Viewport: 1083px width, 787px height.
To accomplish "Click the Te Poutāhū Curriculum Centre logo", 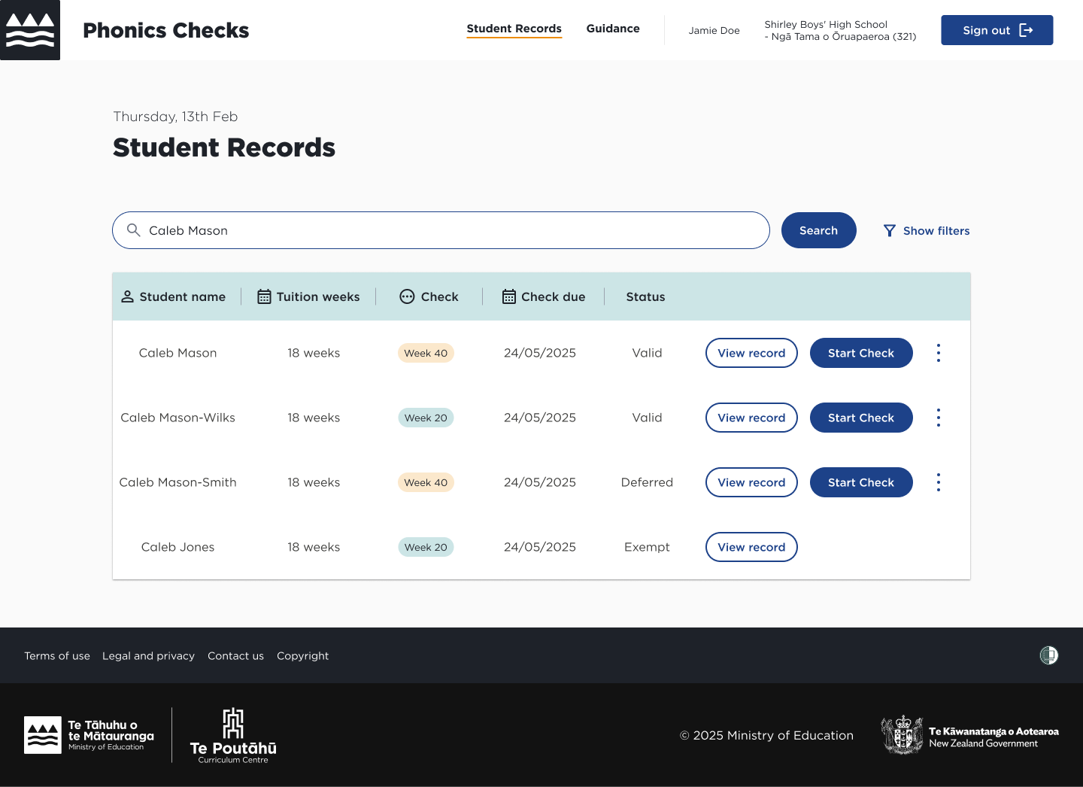I will point(233,735).
